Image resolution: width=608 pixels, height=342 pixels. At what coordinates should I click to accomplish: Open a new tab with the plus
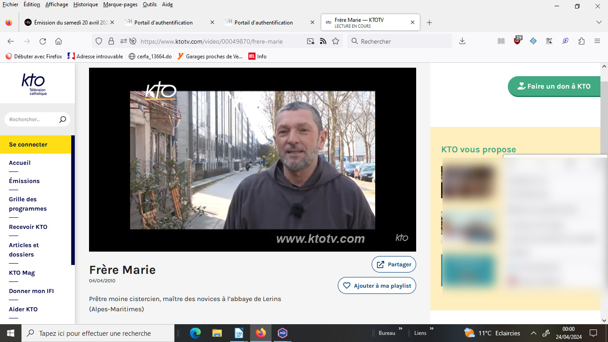429,22
